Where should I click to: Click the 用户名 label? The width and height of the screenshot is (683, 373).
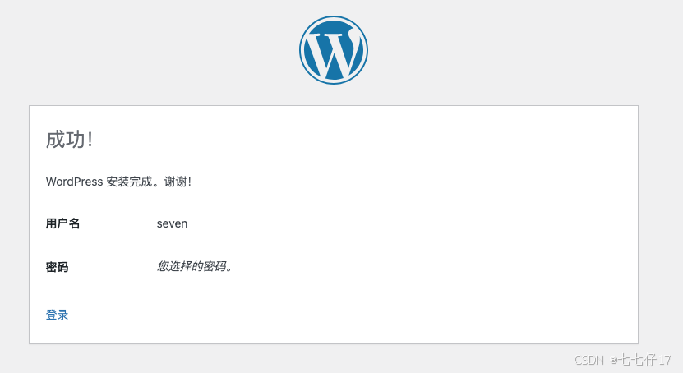tap(62, 223)
